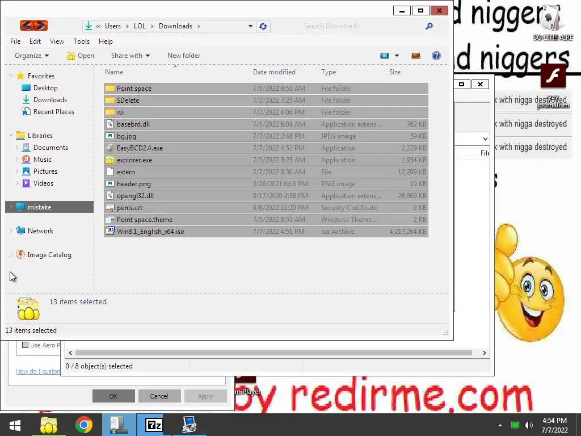Open Explorer help question mark
This screenshot has height=436, width=581.
[436, 56]
